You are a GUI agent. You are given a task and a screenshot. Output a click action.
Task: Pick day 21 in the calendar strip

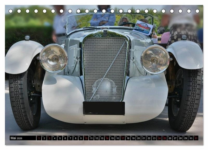[144, 138]
